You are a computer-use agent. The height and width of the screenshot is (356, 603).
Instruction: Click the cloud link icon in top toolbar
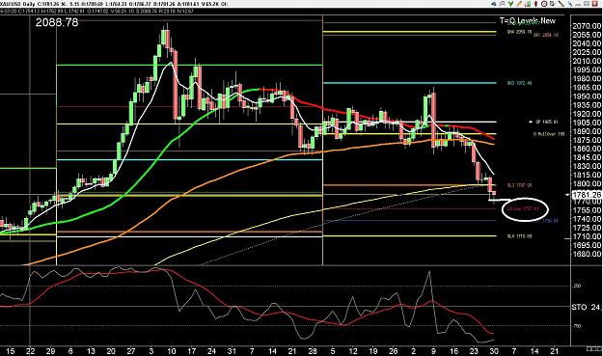494,4
